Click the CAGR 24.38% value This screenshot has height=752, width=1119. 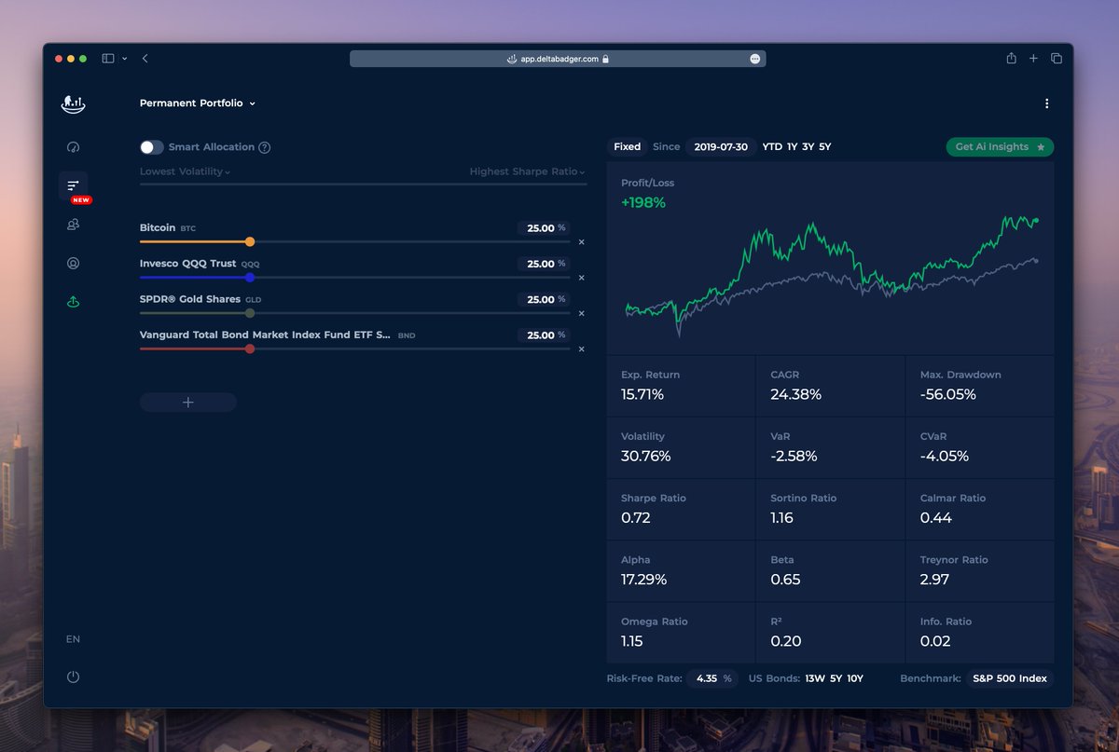tap(795, 394)
